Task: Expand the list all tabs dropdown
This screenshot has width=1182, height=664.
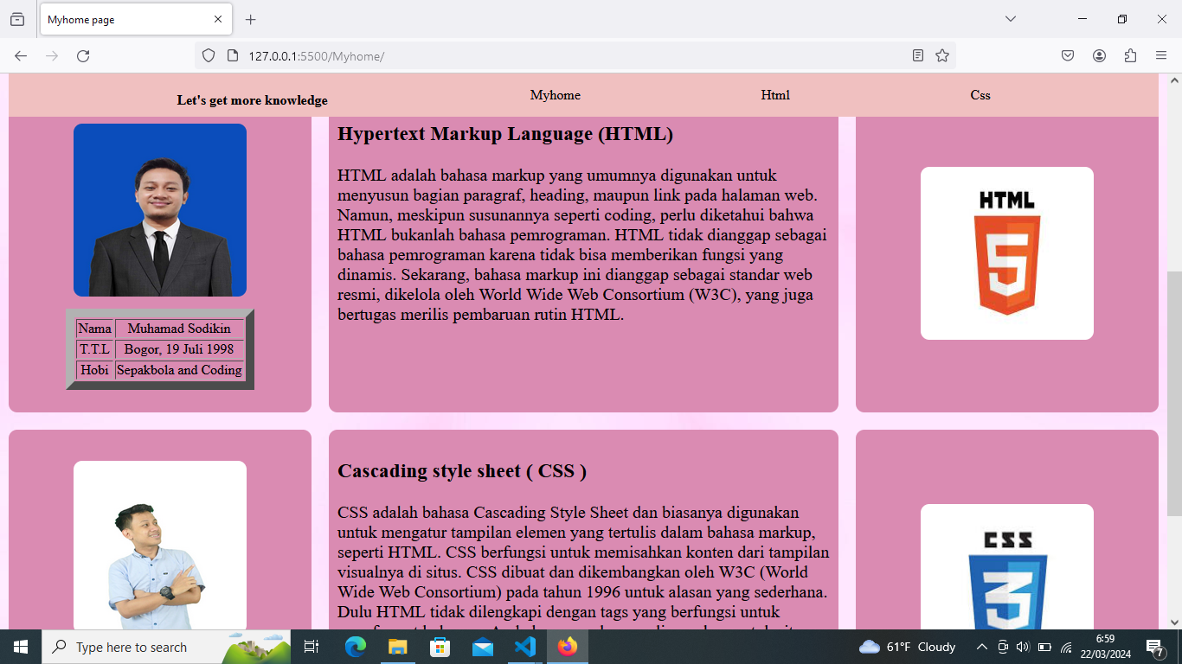Action: click(x=1010, y=19)
